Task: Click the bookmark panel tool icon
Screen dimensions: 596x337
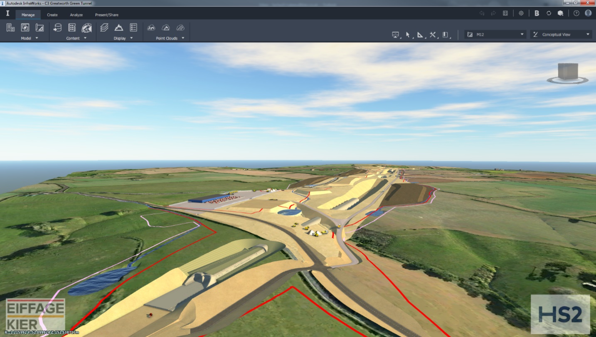Action: coord(445,35)
